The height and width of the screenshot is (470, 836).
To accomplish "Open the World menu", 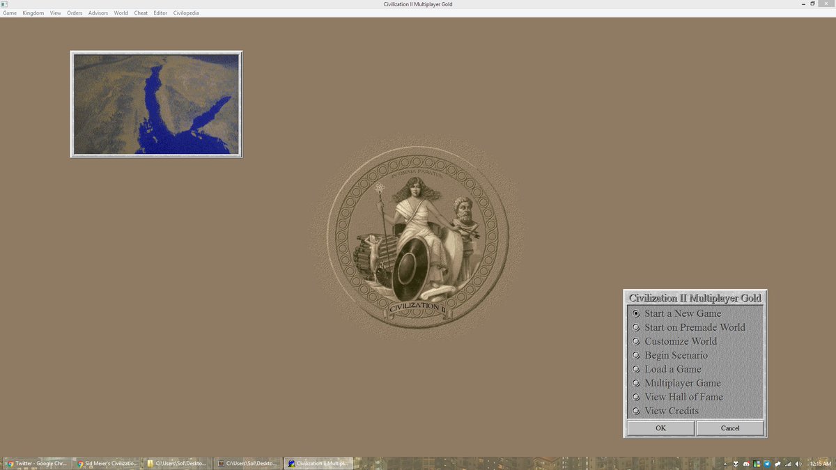I will click(121, 13).
